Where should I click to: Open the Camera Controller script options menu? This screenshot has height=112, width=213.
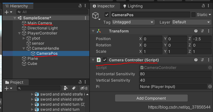point(209,60)
